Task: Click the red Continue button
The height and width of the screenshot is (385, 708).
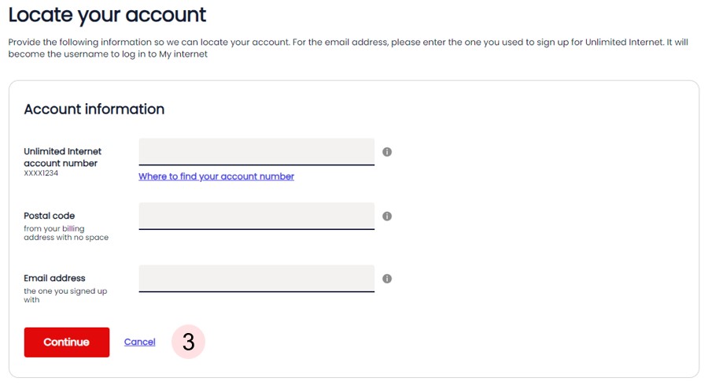Action: point(67,342)
